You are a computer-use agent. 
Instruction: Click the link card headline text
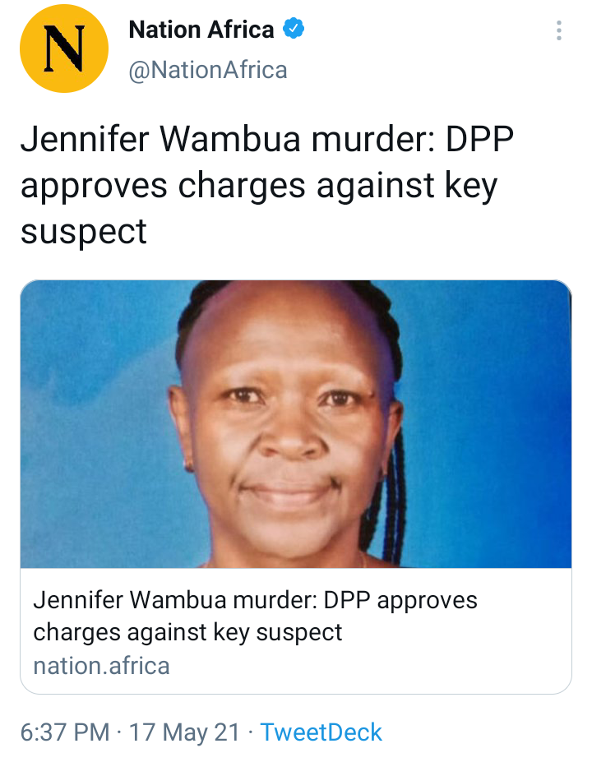point(255,617)
